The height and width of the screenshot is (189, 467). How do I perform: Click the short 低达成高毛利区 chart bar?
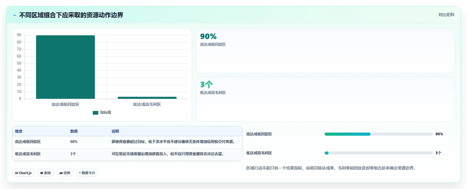pyautogui.click(x=147, y=98)
